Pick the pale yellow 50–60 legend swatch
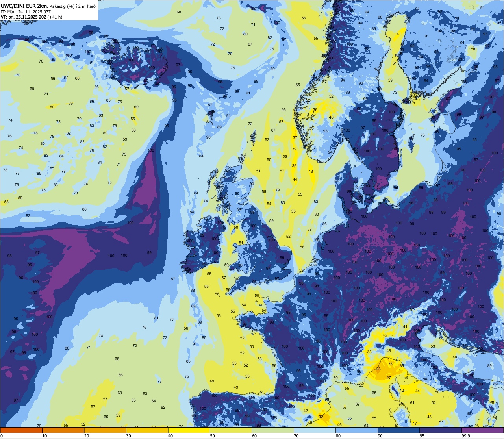The width and height of the screenshot is (504, 439). point(231,430)
